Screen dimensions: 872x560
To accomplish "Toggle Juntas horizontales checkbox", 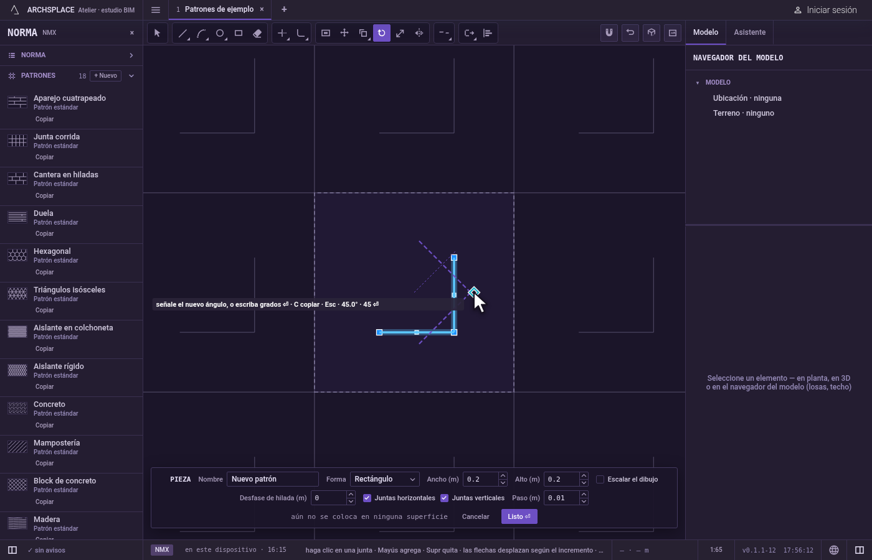I will pyautogui.click(x=367, y=498).
